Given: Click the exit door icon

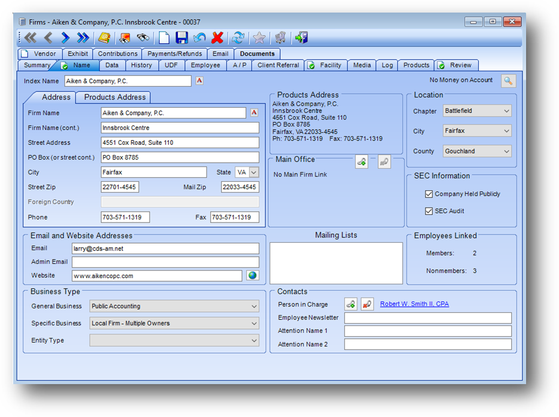Looking at the screenshot, I should click(x=301, y=38).
